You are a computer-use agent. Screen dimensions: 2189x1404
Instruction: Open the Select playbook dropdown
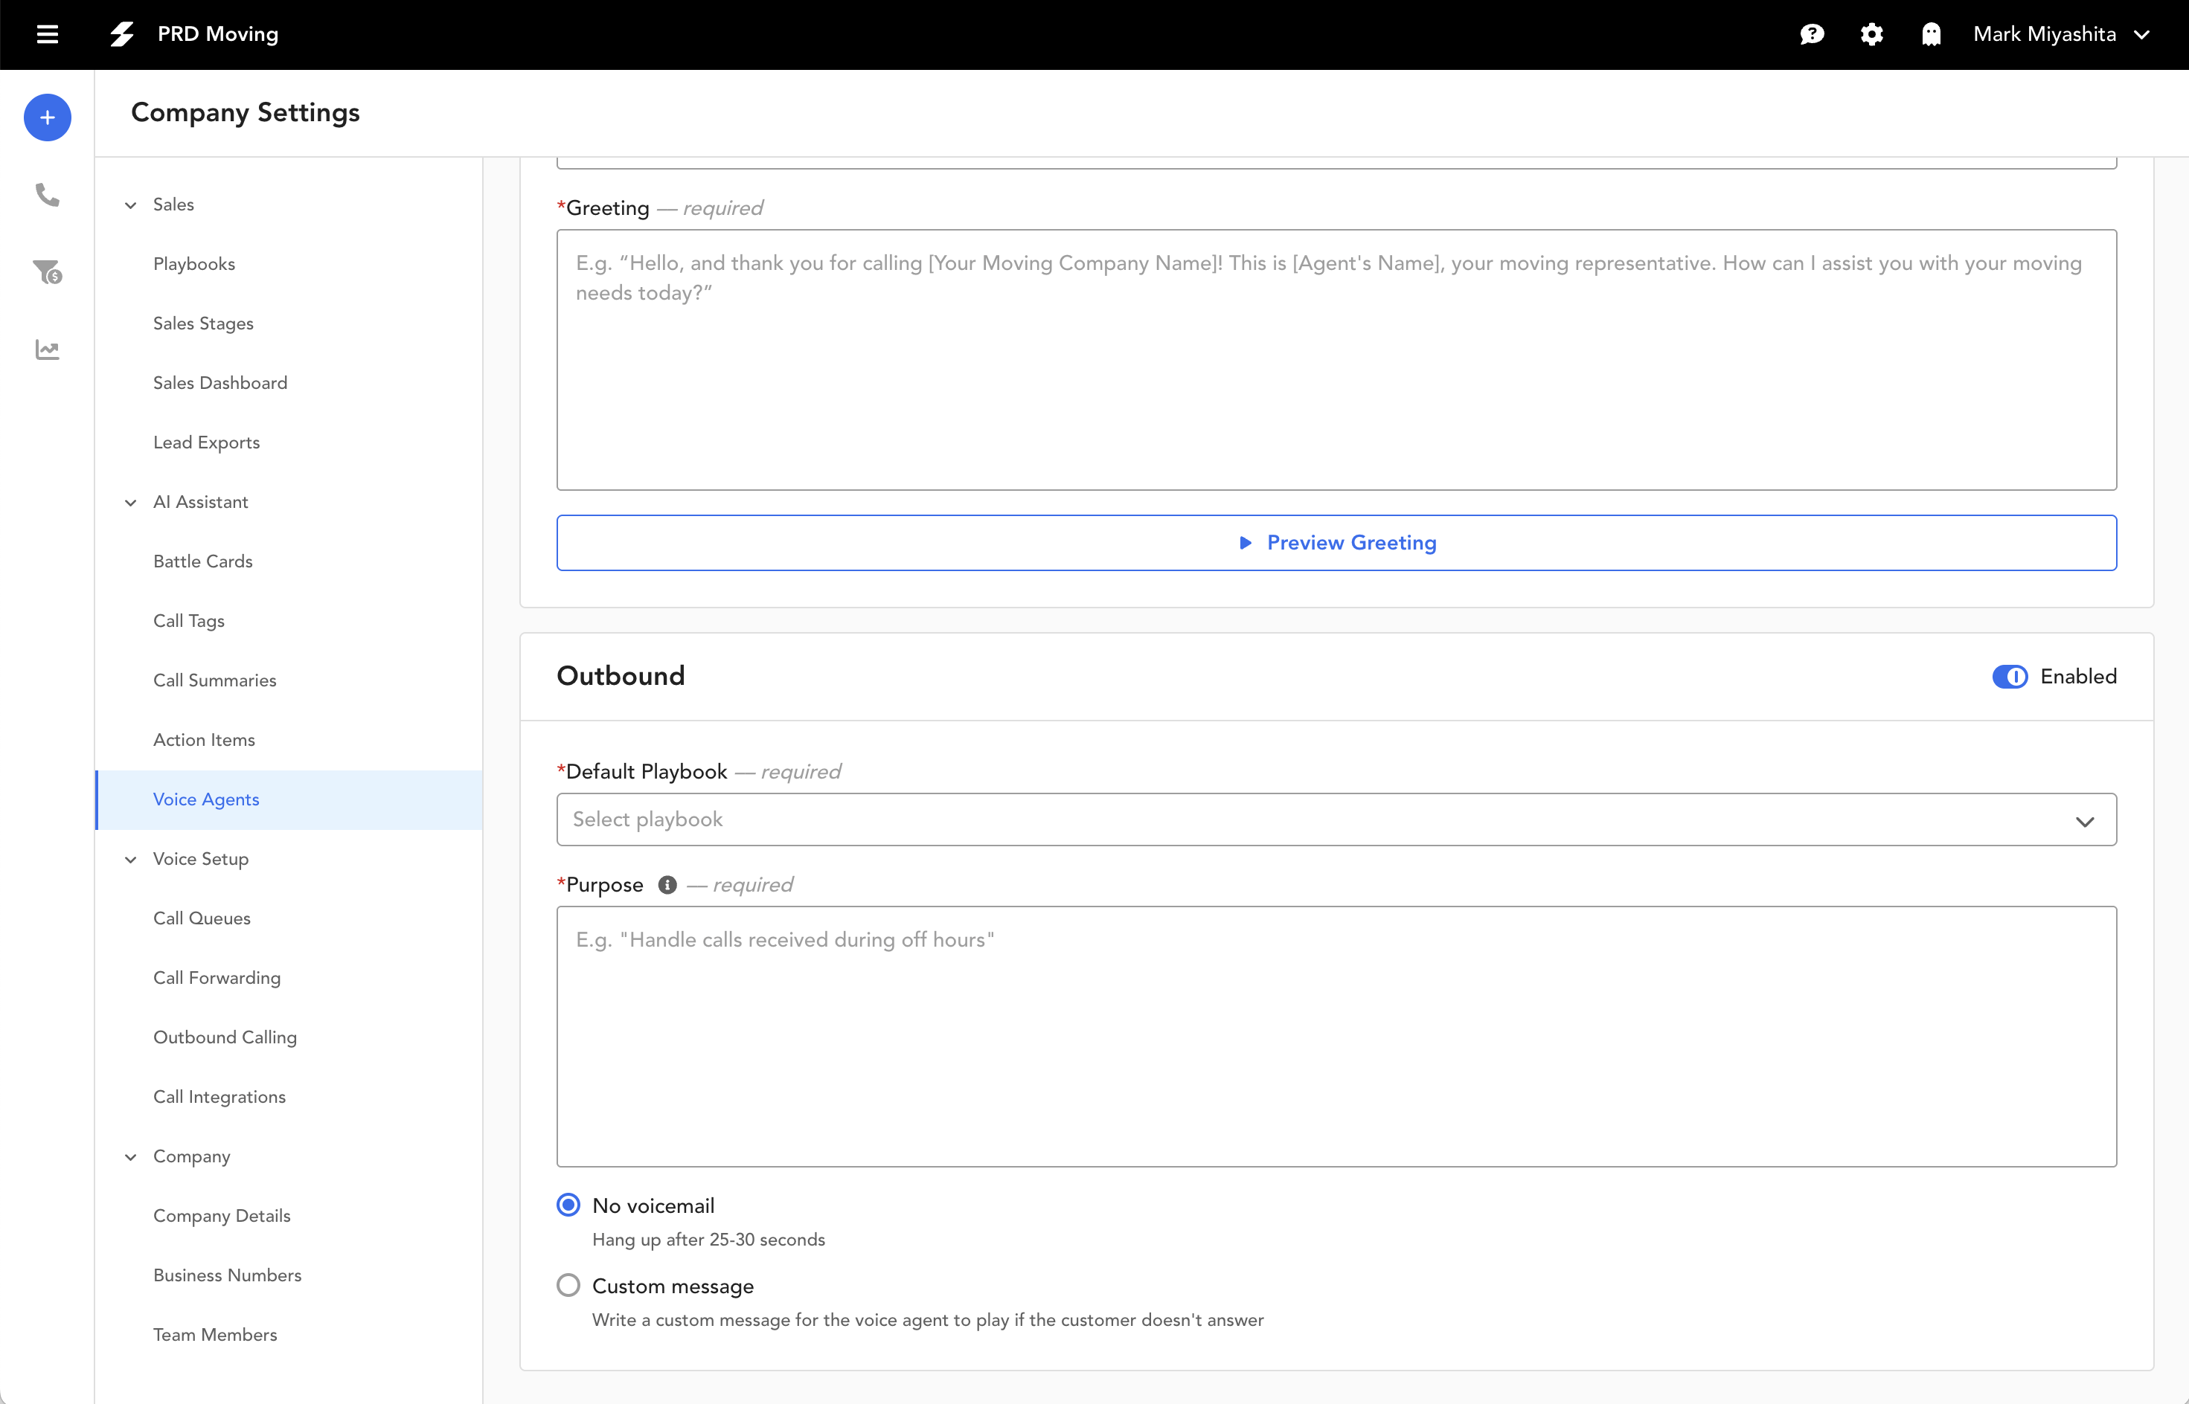(x=1336, y=819)
